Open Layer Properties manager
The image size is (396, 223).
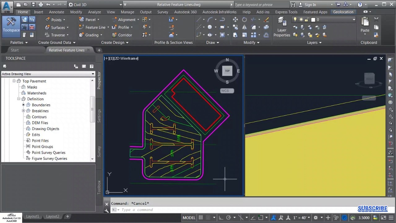[282, 26]
